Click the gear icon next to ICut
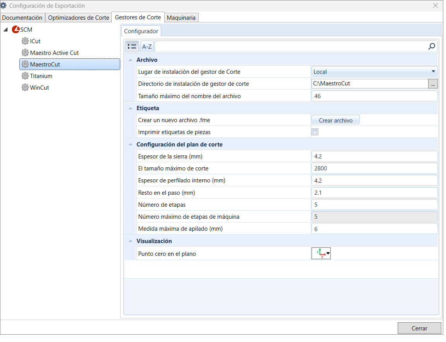This screenshot has height=342, width=446. tap(26, 41)
